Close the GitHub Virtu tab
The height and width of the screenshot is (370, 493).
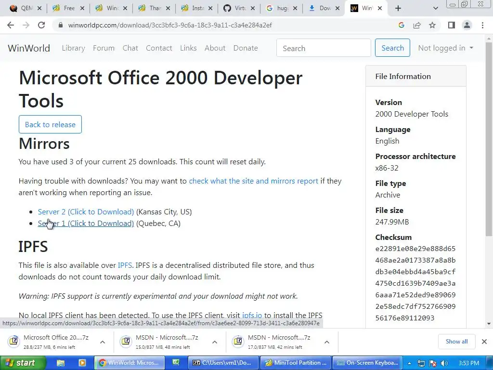[x=253, y=8]
